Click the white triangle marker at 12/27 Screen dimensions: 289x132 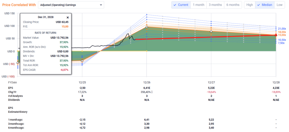211,31
